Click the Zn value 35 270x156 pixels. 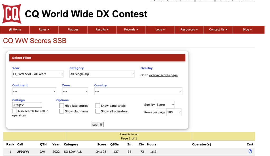pyautogui.click(x=129, y=152)
